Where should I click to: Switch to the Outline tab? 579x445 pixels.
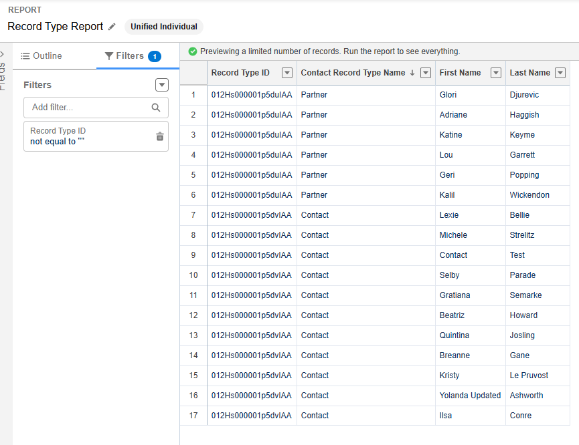pyautogui.click(x=42, y=56)
